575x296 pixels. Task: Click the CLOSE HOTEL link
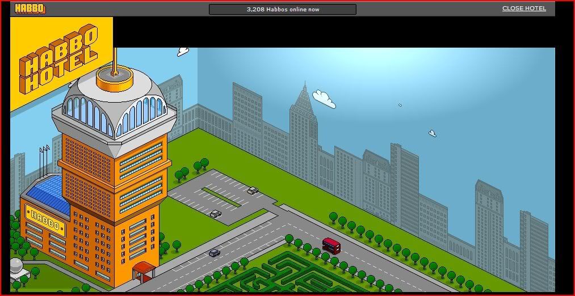click(524, 9)
